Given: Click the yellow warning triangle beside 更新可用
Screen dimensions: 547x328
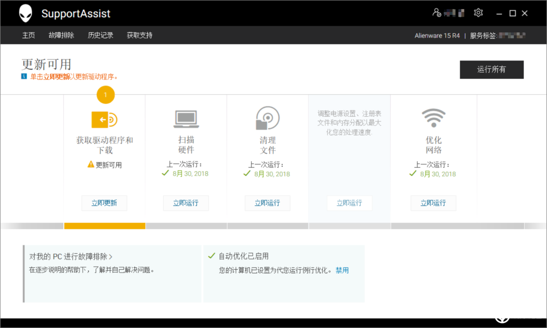Looking at the screenshot, I should (91, 164).
